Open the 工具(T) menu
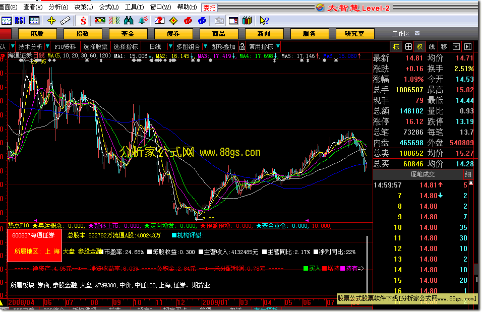 click(x=134, y=7)
